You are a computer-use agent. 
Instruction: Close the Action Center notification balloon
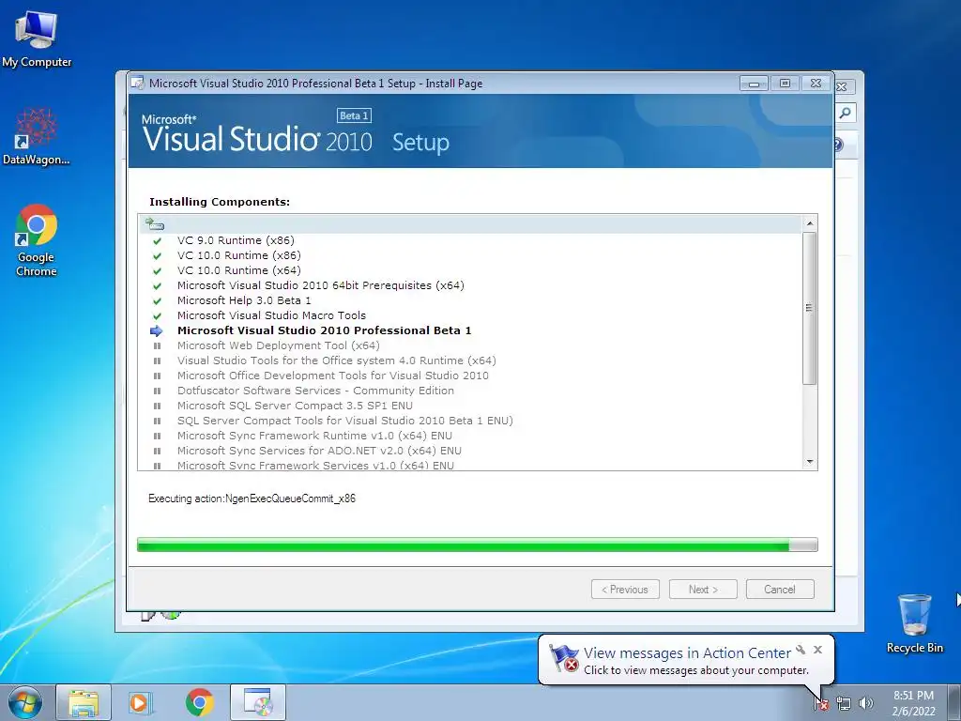(x=817, y=650)
